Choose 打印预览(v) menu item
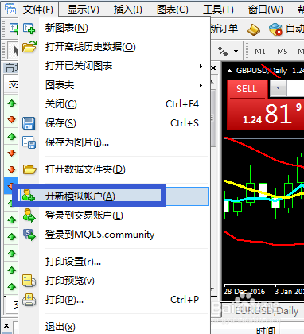The width and height of the screenshot is (304, 334). [114, 281]
